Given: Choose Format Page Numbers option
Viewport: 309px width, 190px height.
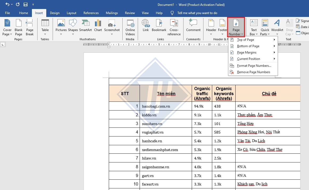Looking at the screenshot, I should point(254,66).
